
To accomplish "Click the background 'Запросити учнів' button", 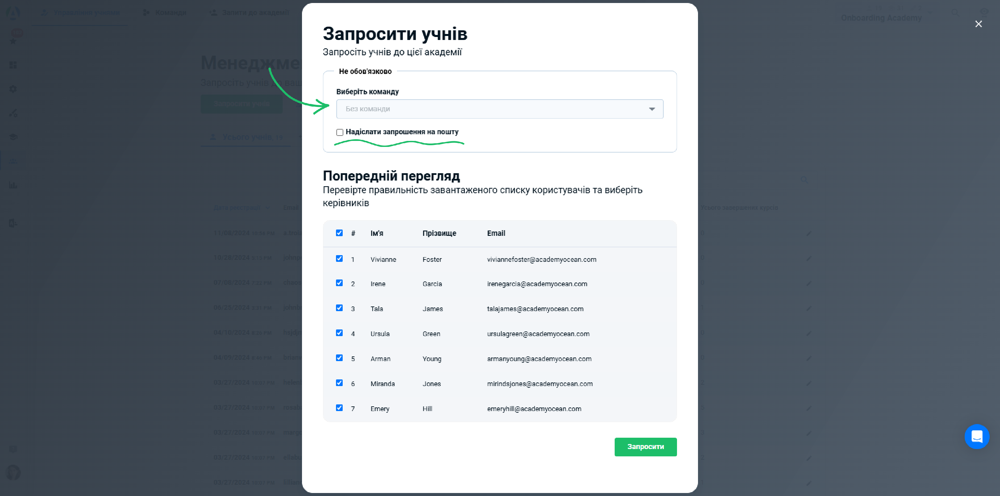I will (x=241, y=104).
